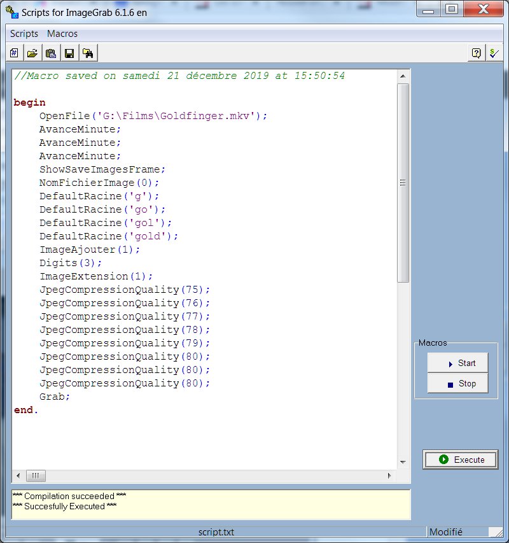Click the green checkmark compile icon

tap(494, 53)
